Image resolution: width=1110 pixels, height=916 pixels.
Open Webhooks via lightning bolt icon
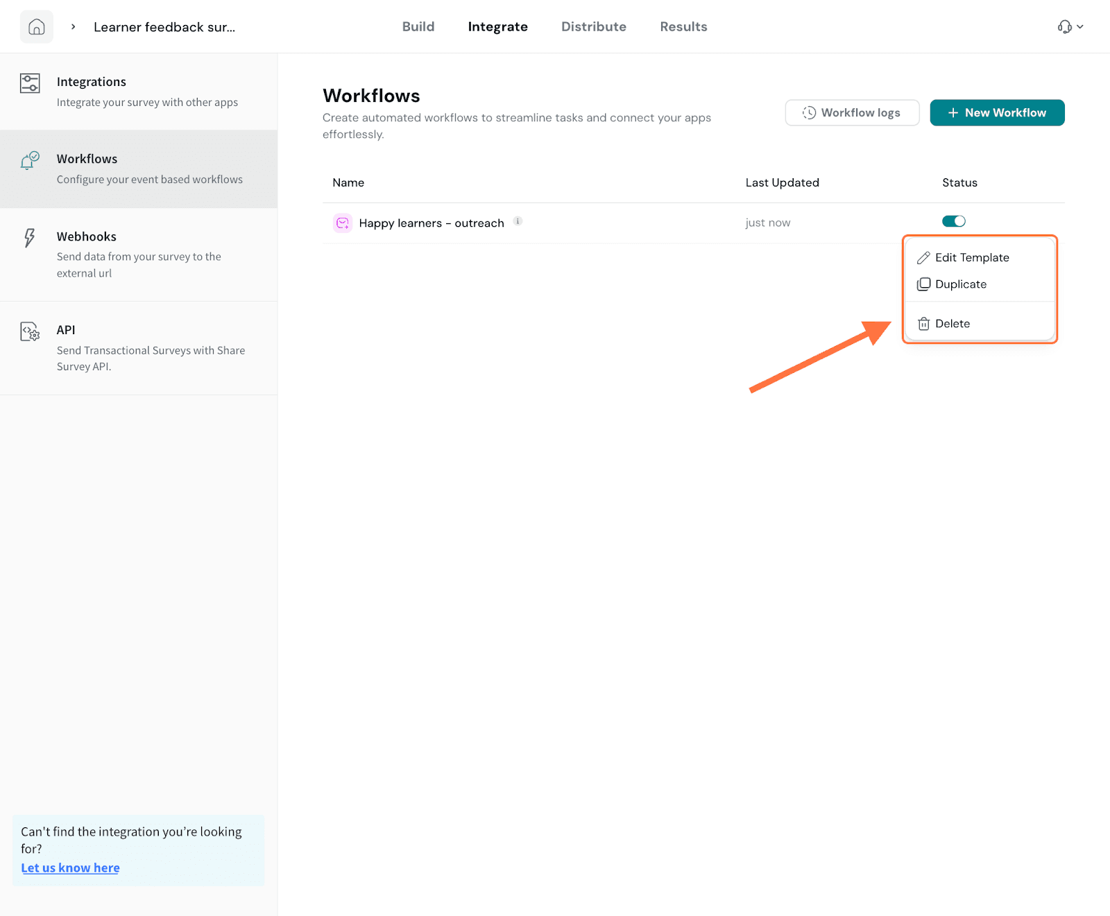click(29, 238)
